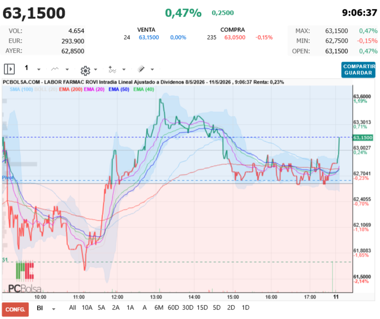Click the Pivot level label
The height and width of the screenshot is (319, 380).
click(8, 178)
